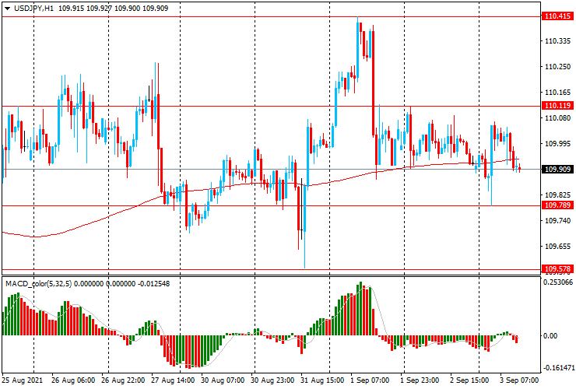Click the 110.165 price scale value
This screenshot has height=389, width=576.
pyautogui.click(x=558, y=93)
